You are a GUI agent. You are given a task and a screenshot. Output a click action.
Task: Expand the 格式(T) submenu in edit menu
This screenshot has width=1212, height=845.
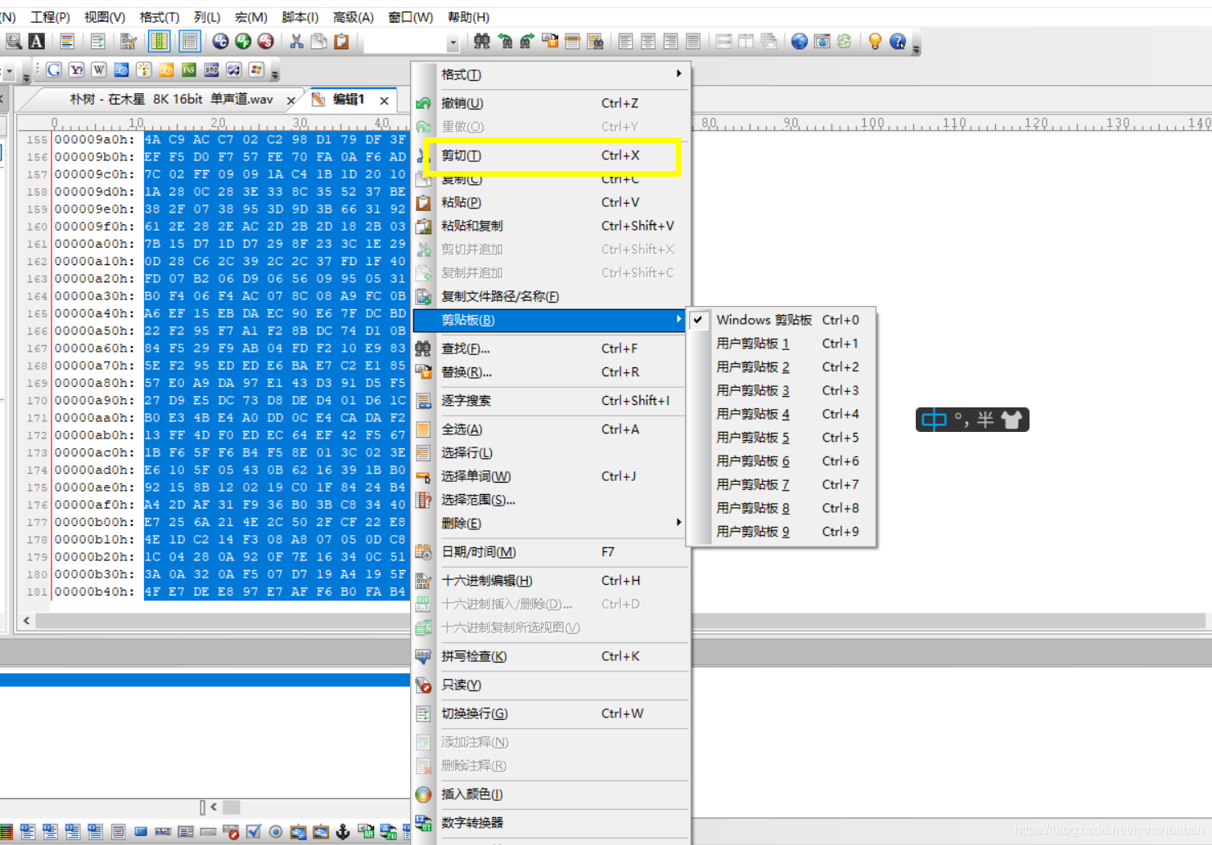click(551, 74)
